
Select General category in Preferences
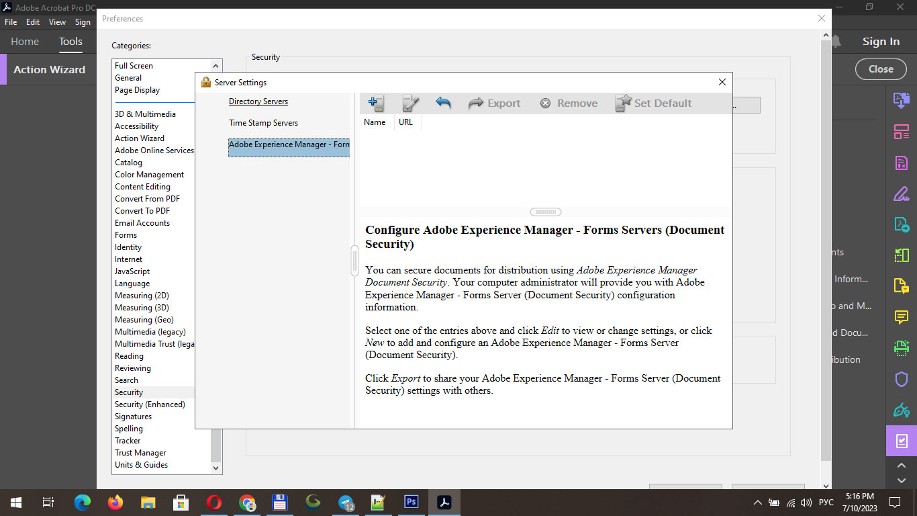click(x=128, y=78)
